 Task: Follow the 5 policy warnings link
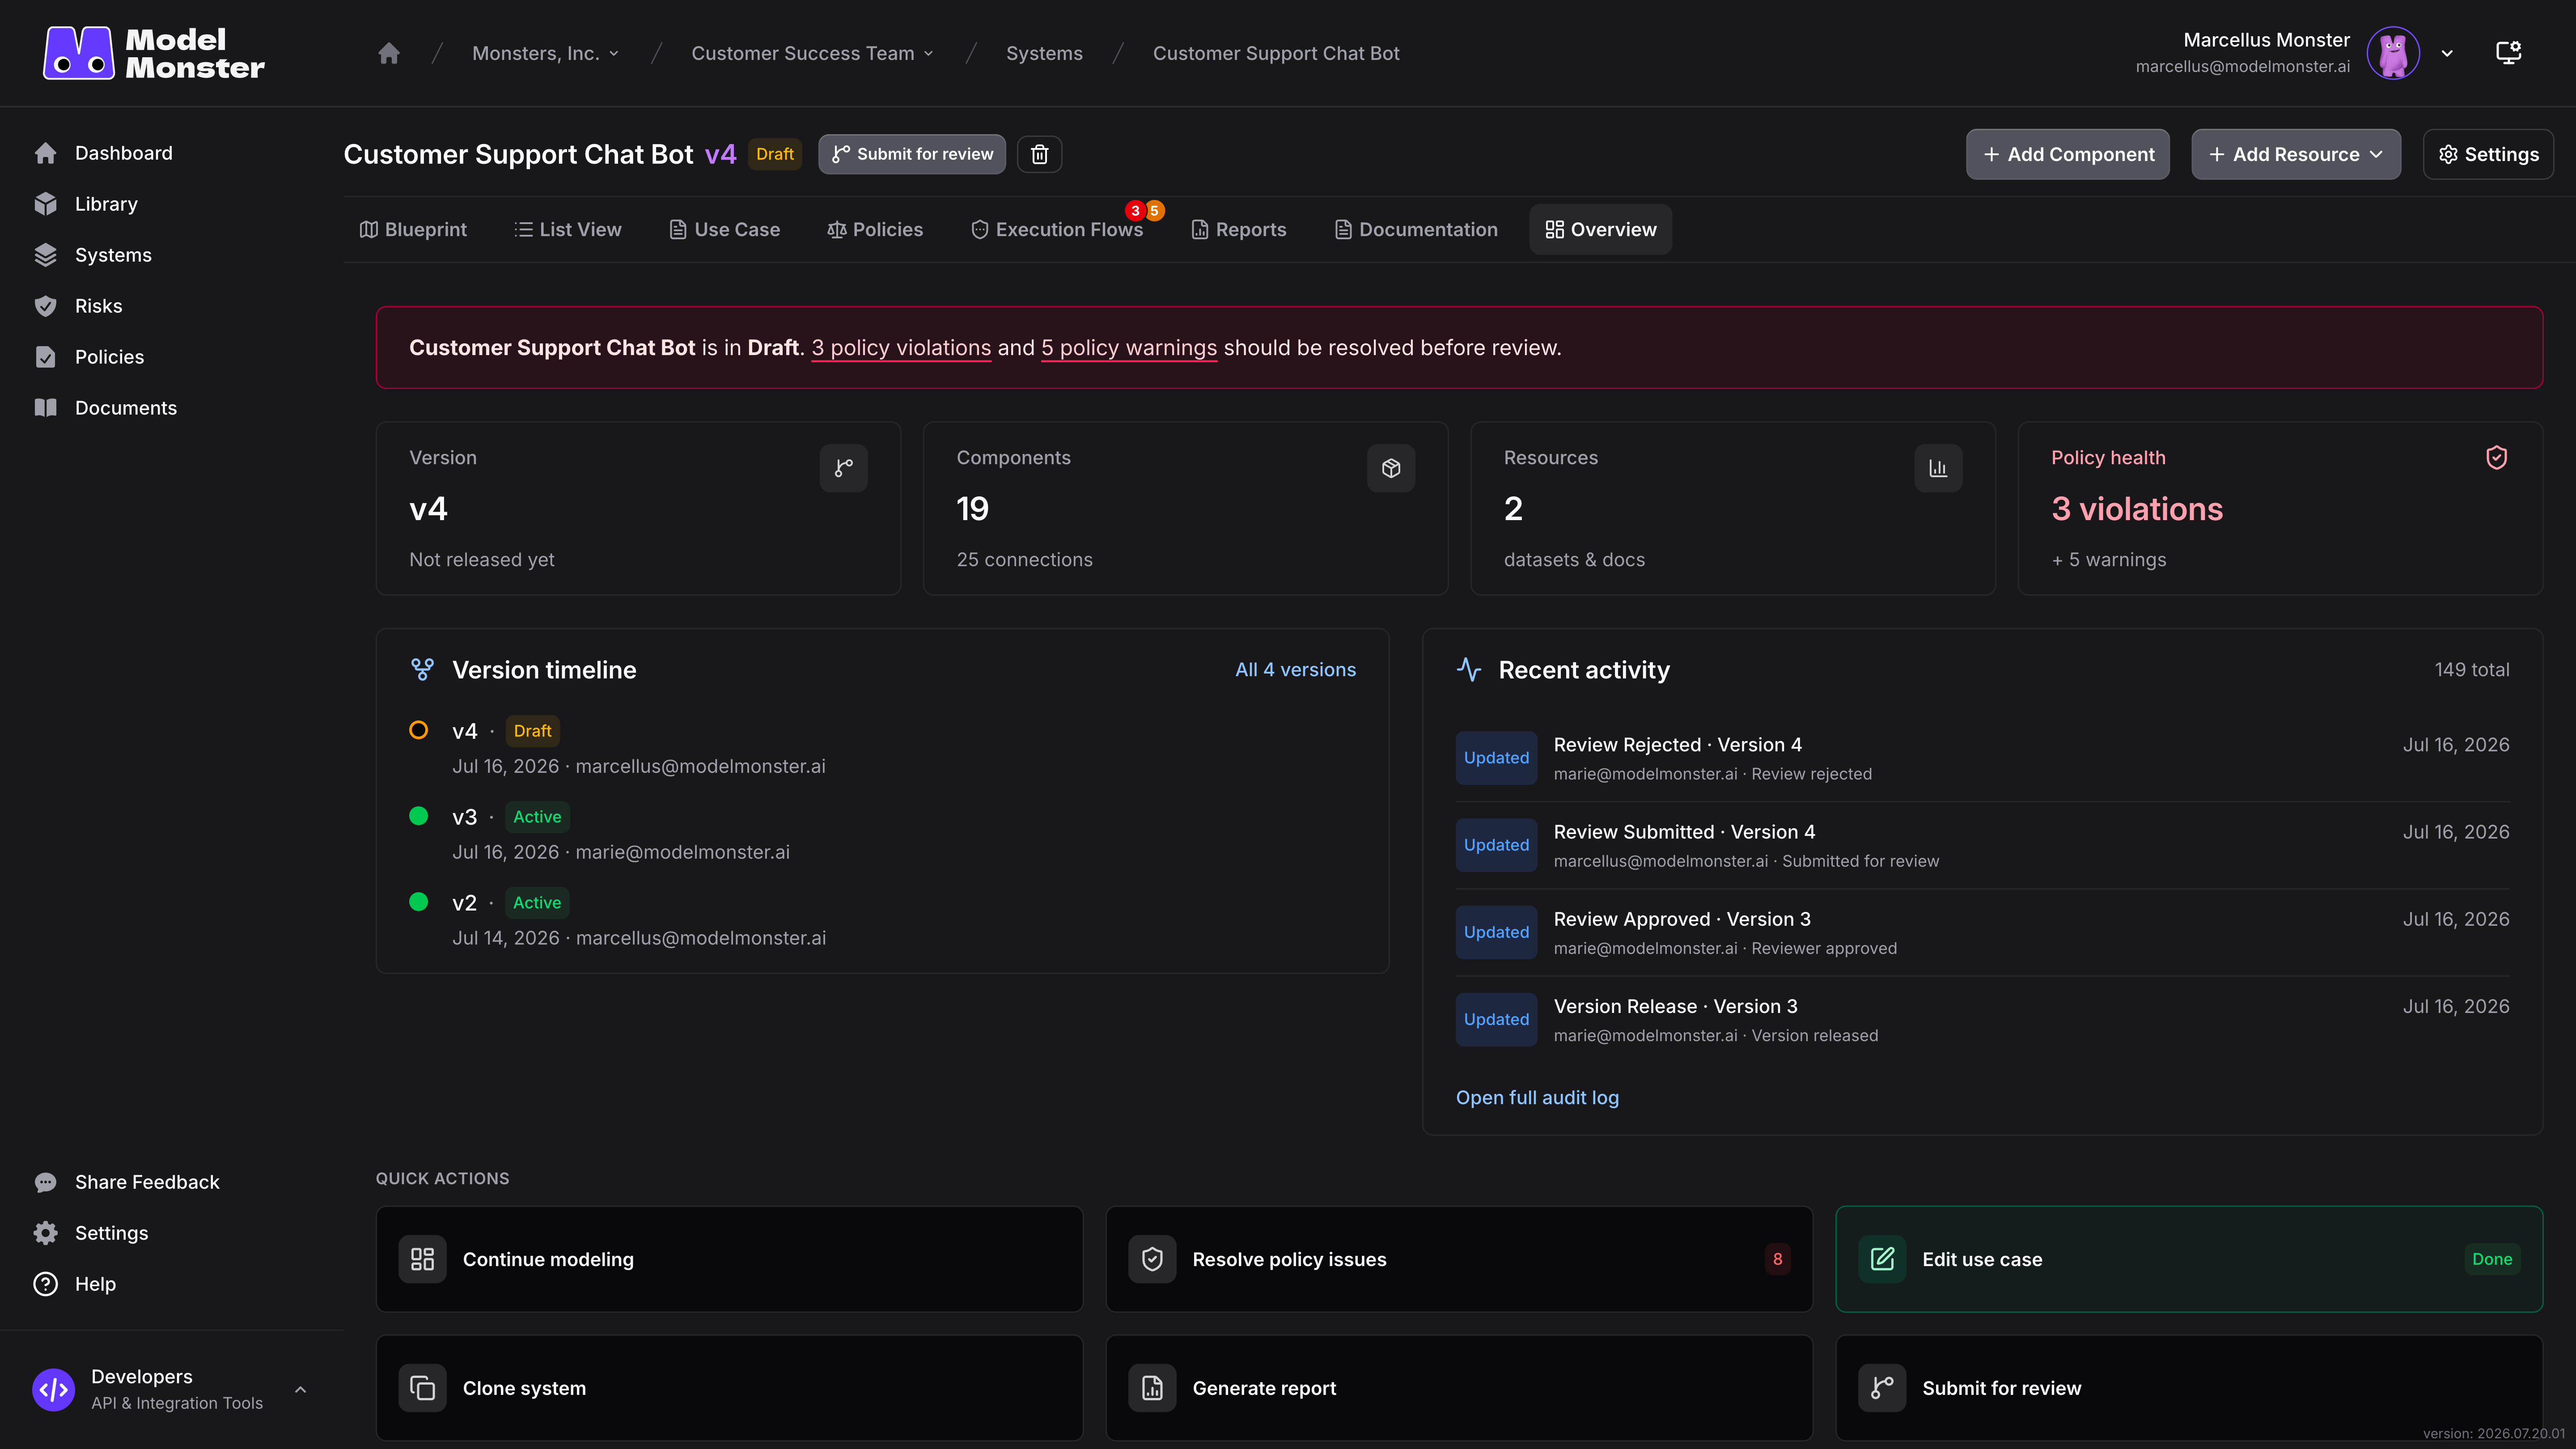pyautogui.click(x=1129, y=348)
